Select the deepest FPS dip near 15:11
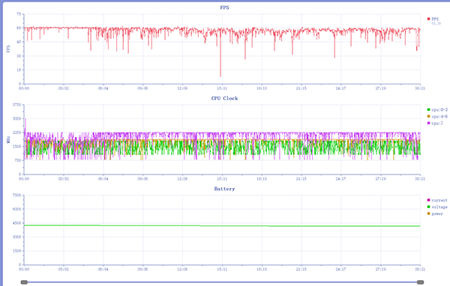Viewport: 450px width, 286px height. click(x=220, y=75)
